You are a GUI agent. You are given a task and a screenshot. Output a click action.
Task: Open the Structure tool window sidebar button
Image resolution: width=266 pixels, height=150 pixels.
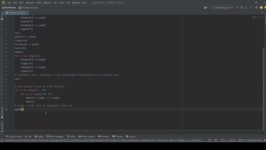pyautogui.click(x=2, y=127)
